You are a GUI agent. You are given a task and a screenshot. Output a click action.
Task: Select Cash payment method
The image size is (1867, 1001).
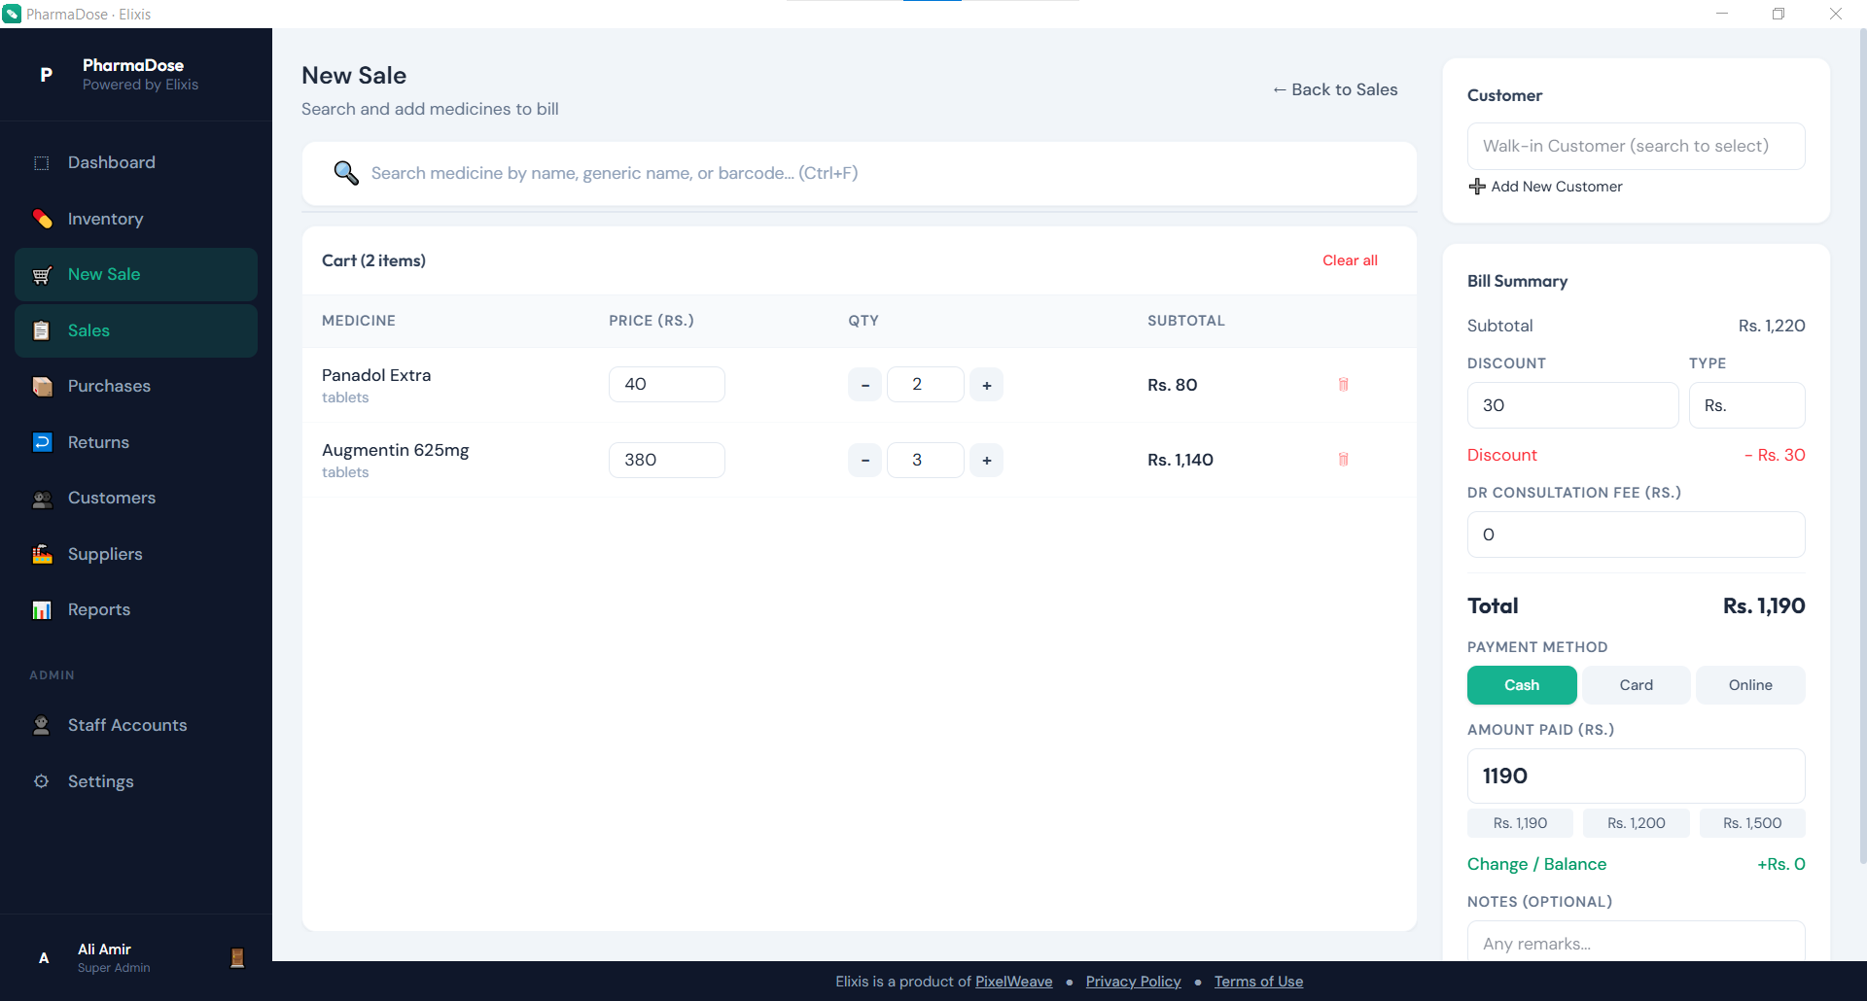pos(1522,685)
